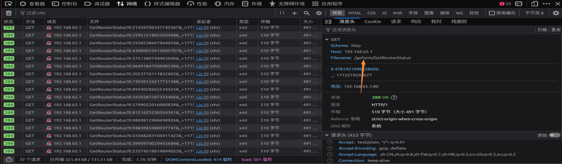Enable the 禁用缓存 checkbox
This screenshot has width=562, height=164.
click(492, 13)
